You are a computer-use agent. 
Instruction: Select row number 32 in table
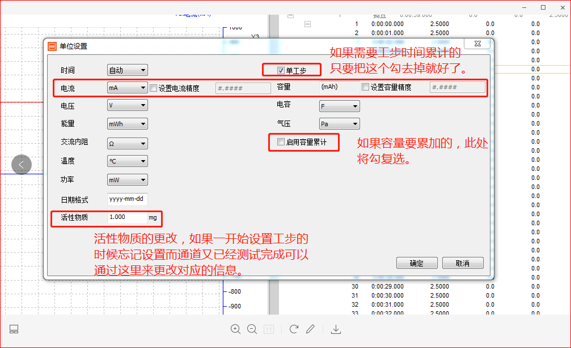[355, 305]
